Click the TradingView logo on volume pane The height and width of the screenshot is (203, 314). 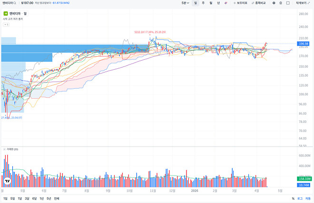(8, 181)
